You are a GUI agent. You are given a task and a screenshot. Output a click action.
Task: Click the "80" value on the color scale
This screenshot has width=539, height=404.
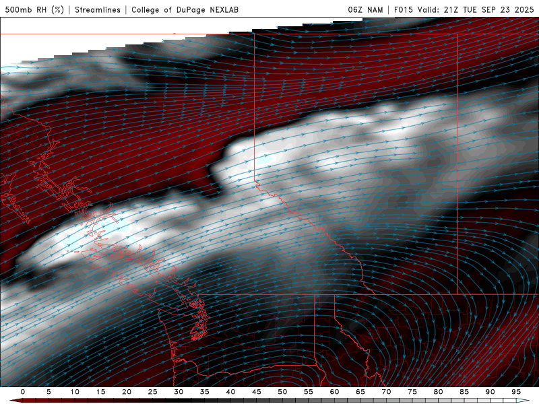coord(438,392)
